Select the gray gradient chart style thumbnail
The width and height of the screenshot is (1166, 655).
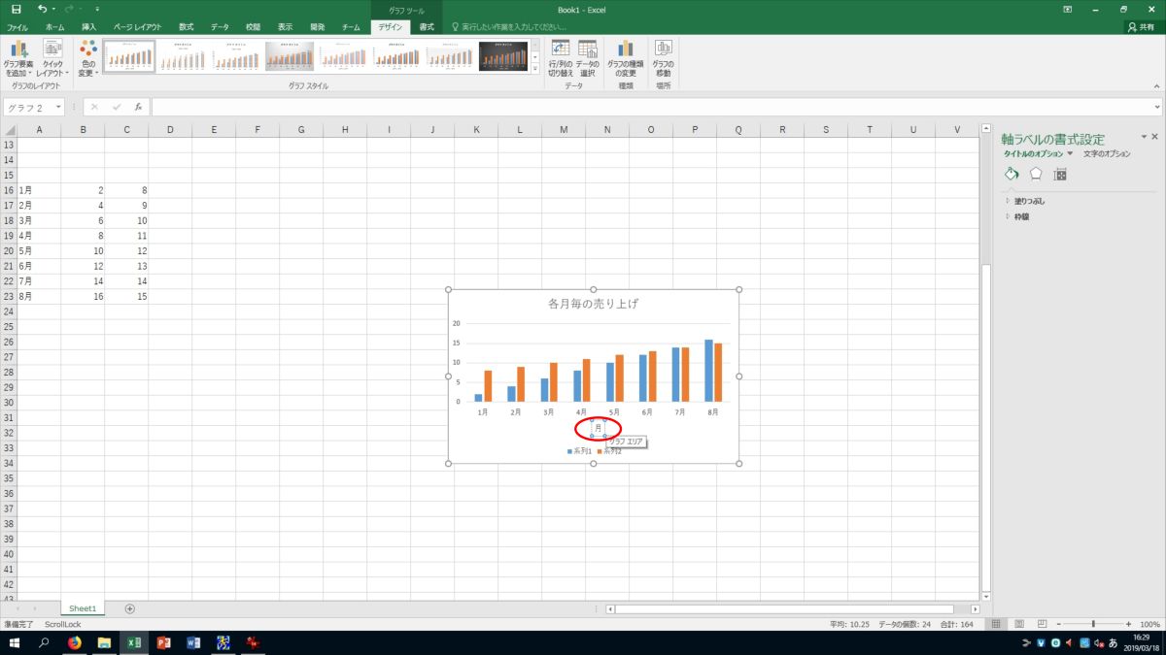coord(290,56)
